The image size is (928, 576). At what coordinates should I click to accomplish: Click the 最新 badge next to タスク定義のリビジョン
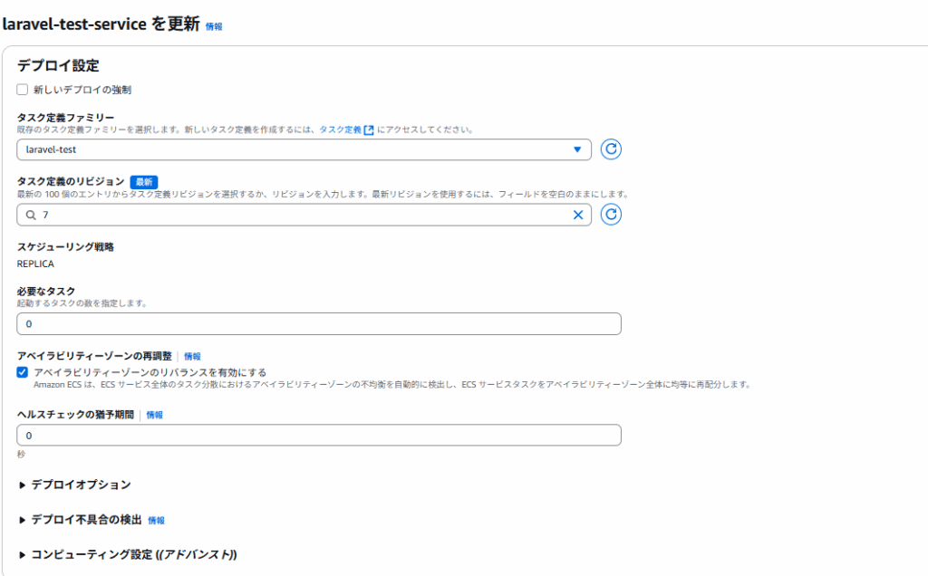click(144, 182)
